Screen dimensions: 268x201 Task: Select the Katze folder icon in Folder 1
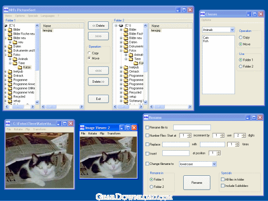[x=20, y=68]
